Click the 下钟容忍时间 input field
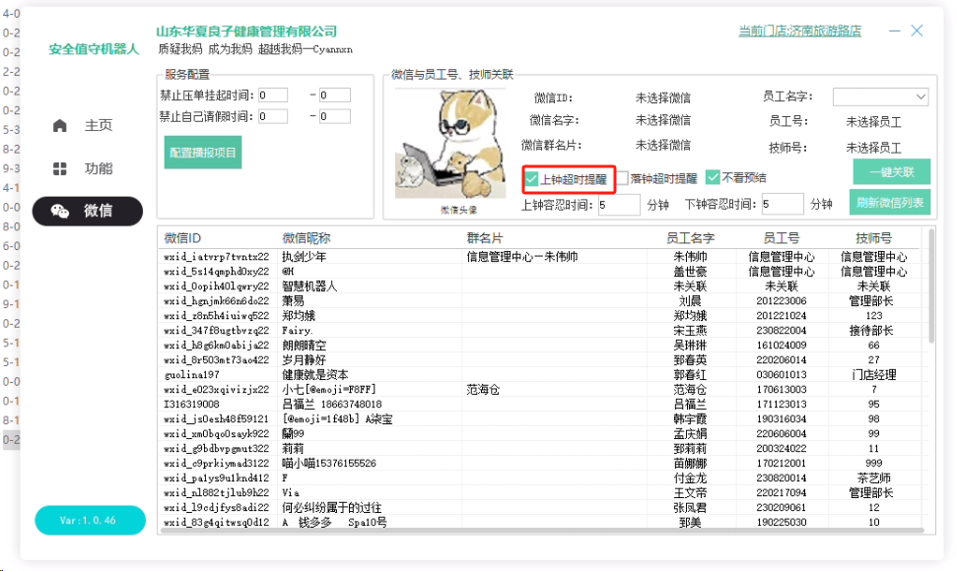Image resolution: width=957 pixels, height=571 pixels. click(x=782, y=205)
